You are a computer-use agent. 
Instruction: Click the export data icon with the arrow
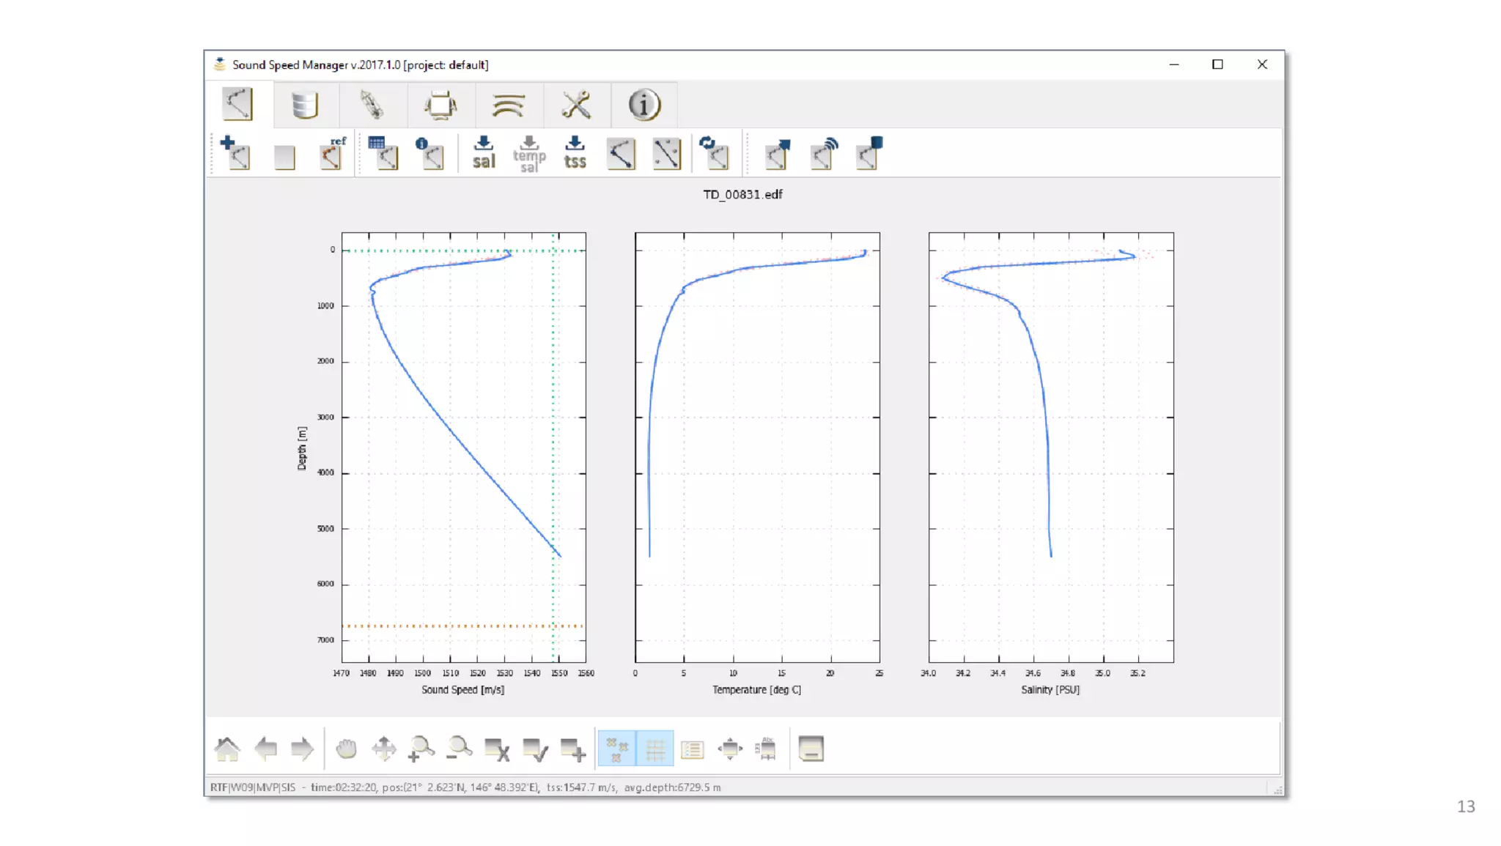point(778,153)
